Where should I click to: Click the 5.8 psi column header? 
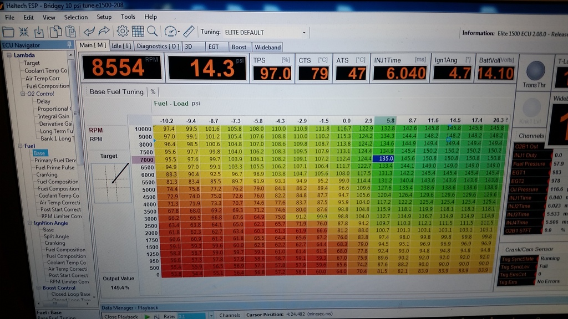point(385,120)
